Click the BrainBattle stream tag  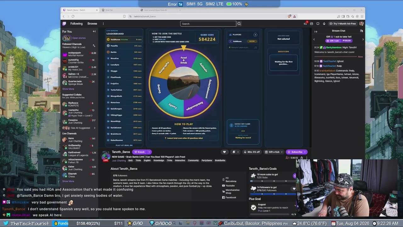pyautogui.click(x=220, y=160)
